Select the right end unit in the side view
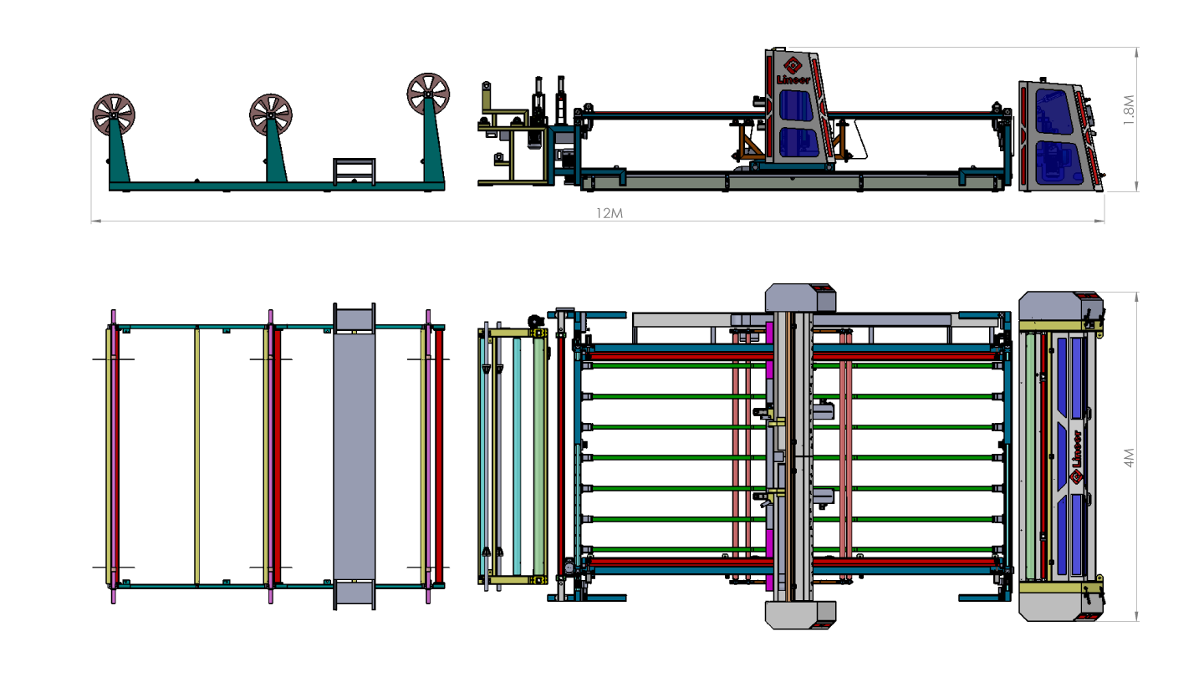 coord(1058,136)
